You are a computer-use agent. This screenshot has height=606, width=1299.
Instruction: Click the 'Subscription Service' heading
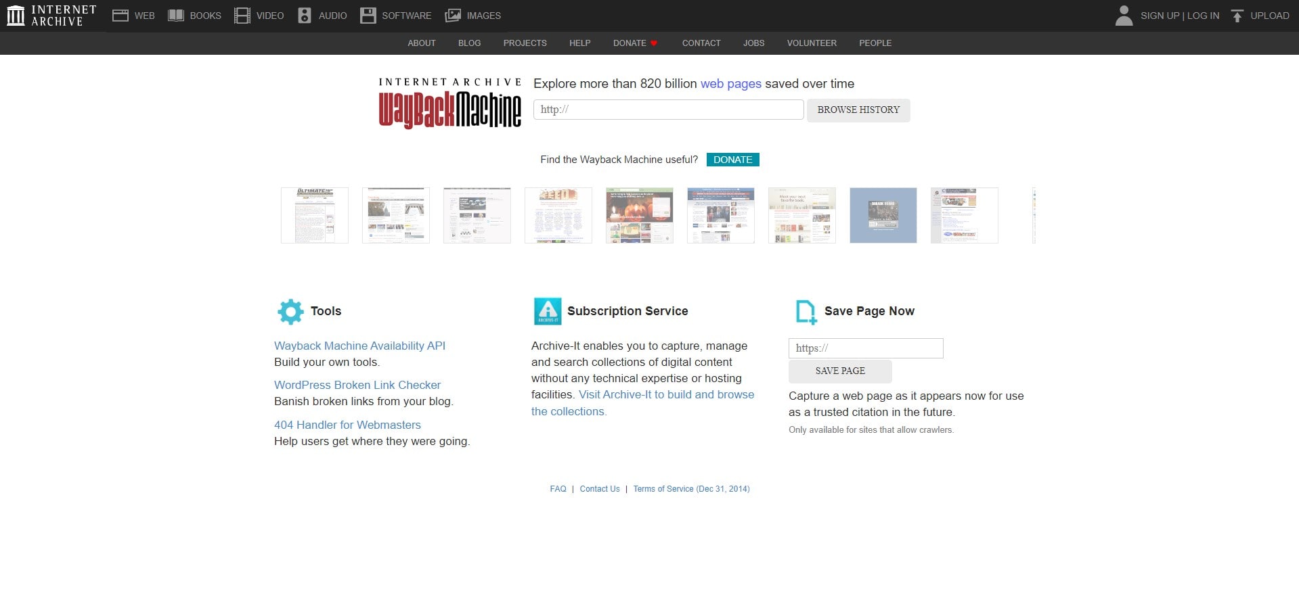(628, 311)
